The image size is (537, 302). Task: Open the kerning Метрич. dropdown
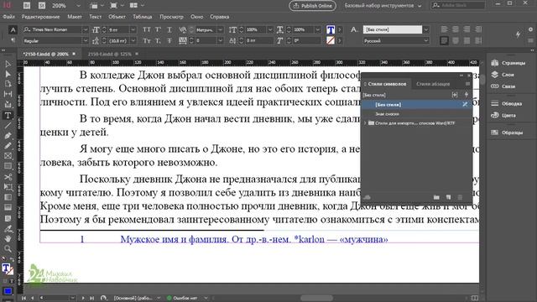220,30
